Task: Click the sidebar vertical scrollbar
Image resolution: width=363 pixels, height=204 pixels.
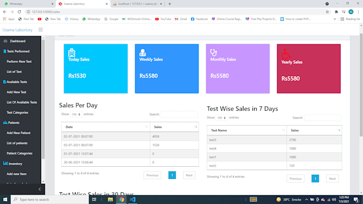Action: (x=43, y=100)
